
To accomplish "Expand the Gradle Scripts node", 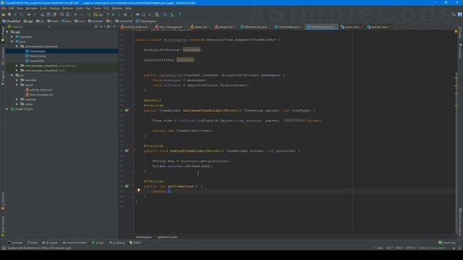I will pos(7,109).
